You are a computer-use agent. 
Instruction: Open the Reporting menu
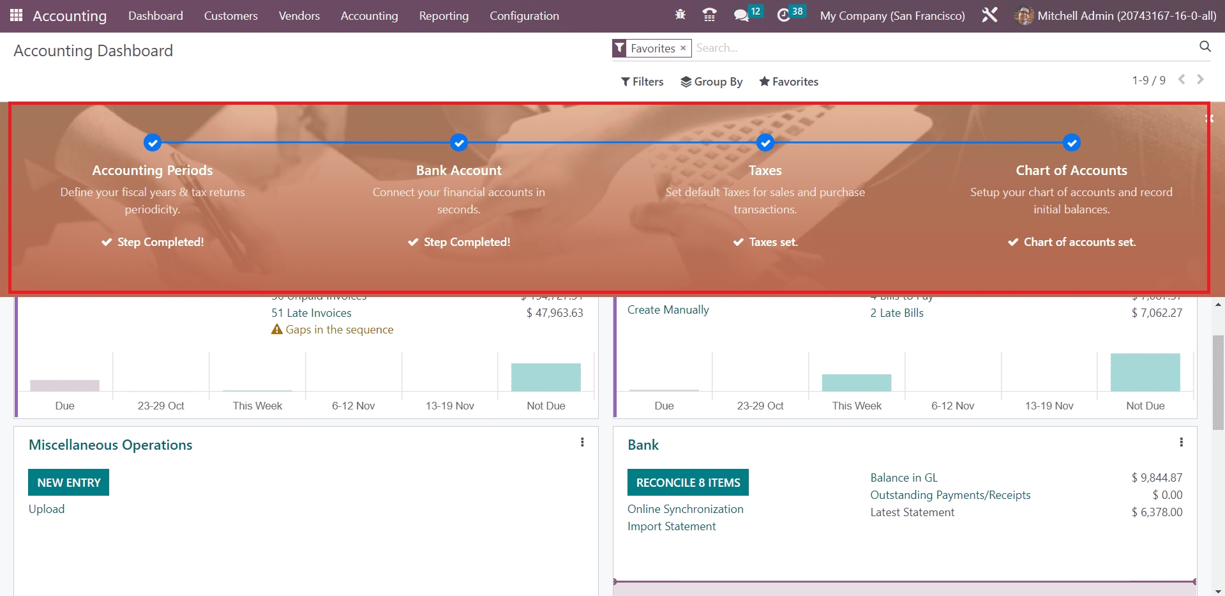coord(444,16)
